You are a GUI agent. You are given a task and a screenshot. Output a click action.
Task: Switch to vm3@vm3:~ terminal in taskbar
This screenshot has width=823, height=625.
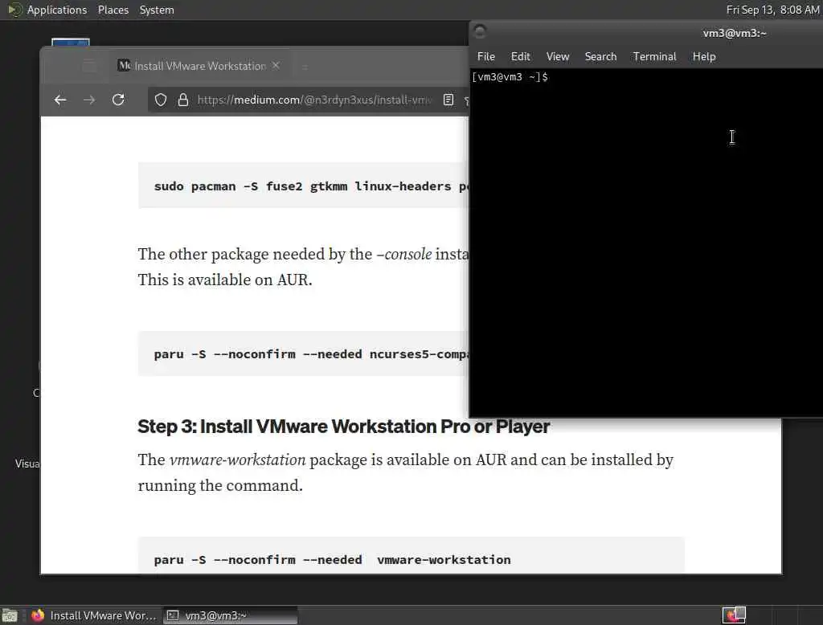coord(230,615)
